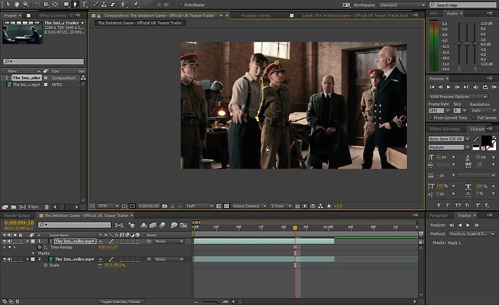Click the black fill color swatch
499x305 pixels.
(x=487, y=141)
